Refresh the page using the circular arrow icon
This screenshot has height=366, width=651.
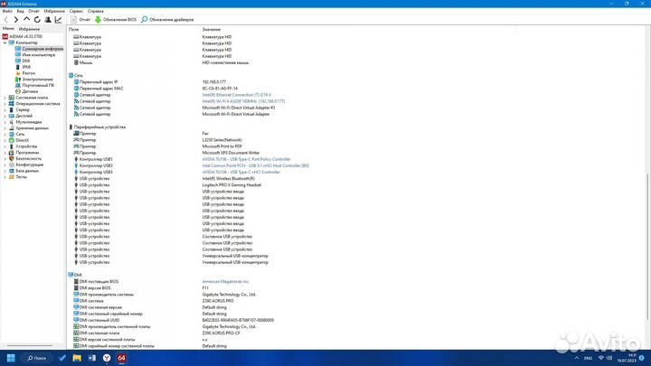[x=37, y=20]
